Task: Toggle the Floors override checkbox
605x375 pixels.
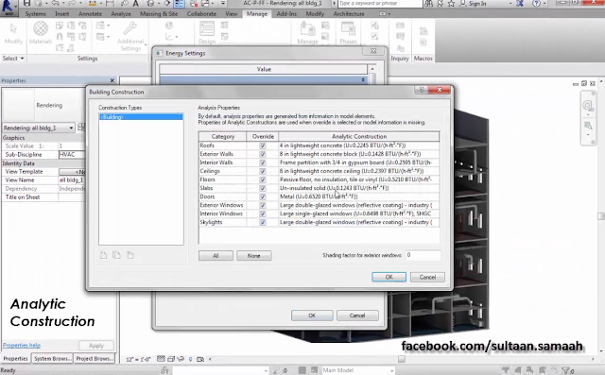Action: 263,179
